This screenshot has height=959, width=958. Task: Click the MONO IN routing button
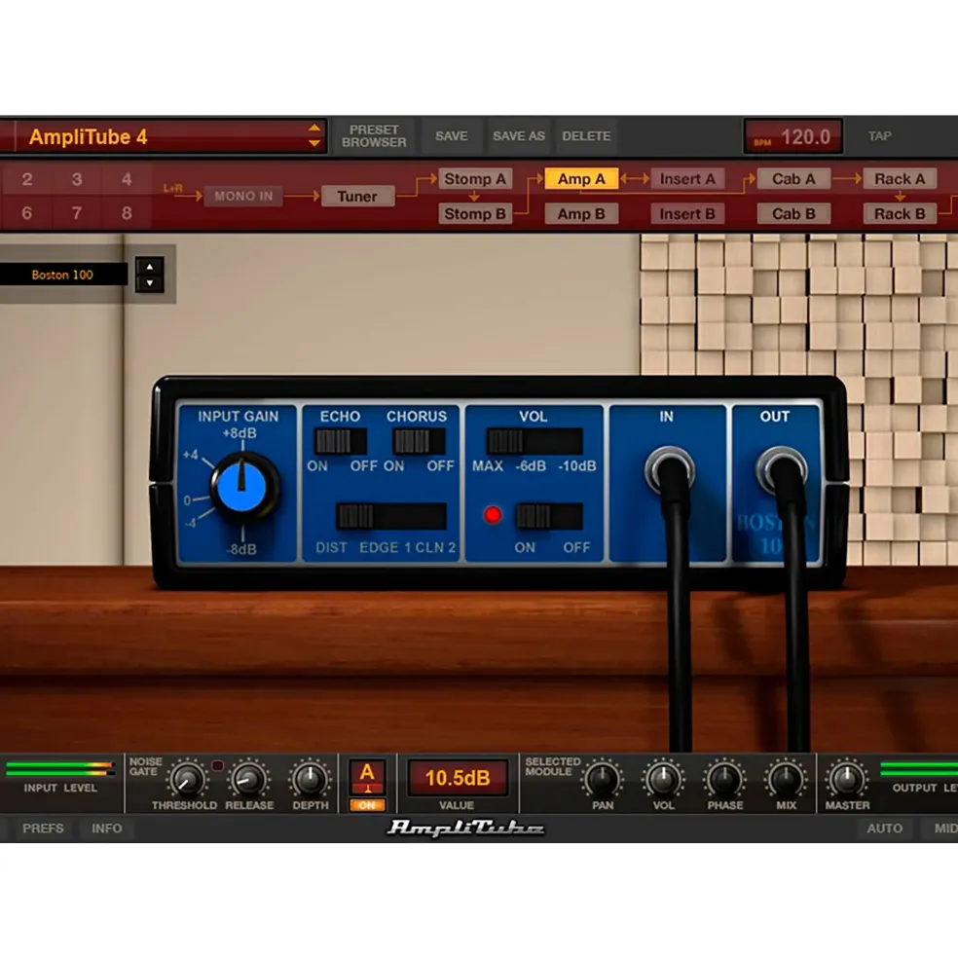(x=243, y=197)
